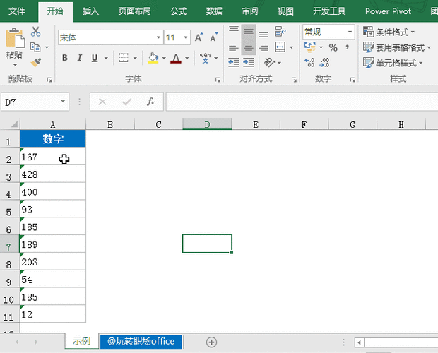Align text to bottom
Viewport: 438px width, 353px height.
[264, 34]
